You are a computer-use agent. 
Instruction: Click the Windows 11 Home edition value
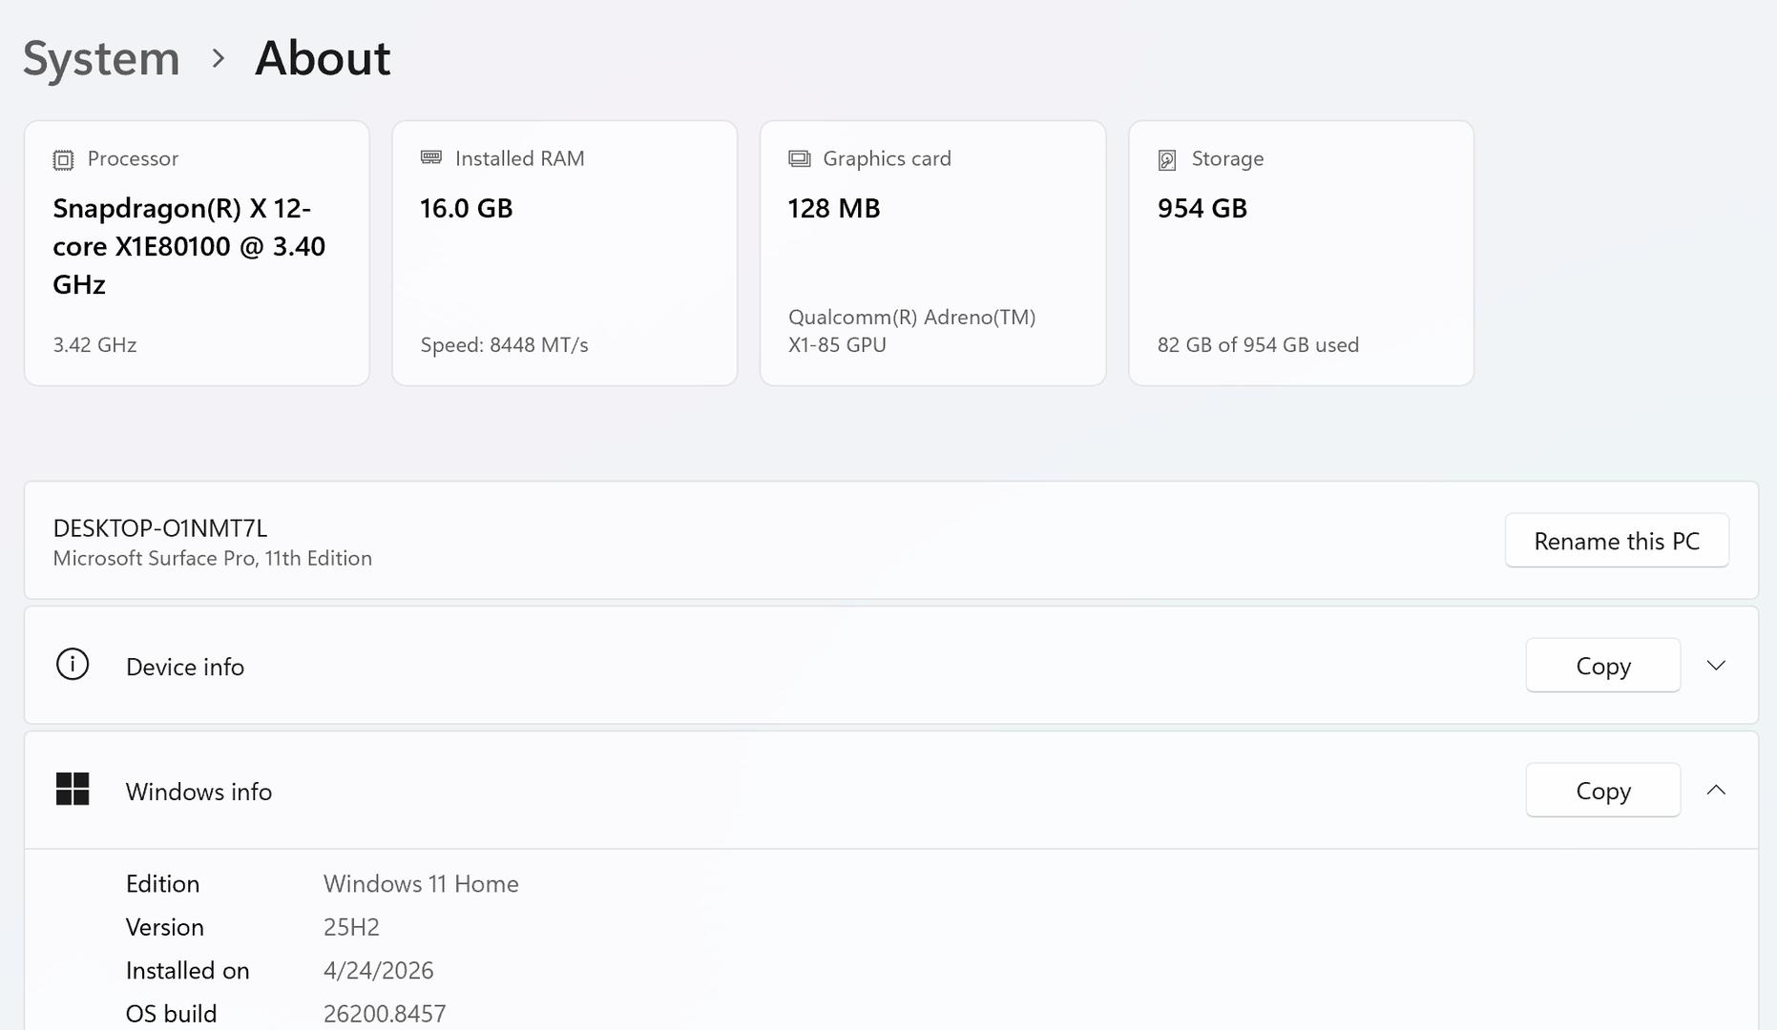421,884
